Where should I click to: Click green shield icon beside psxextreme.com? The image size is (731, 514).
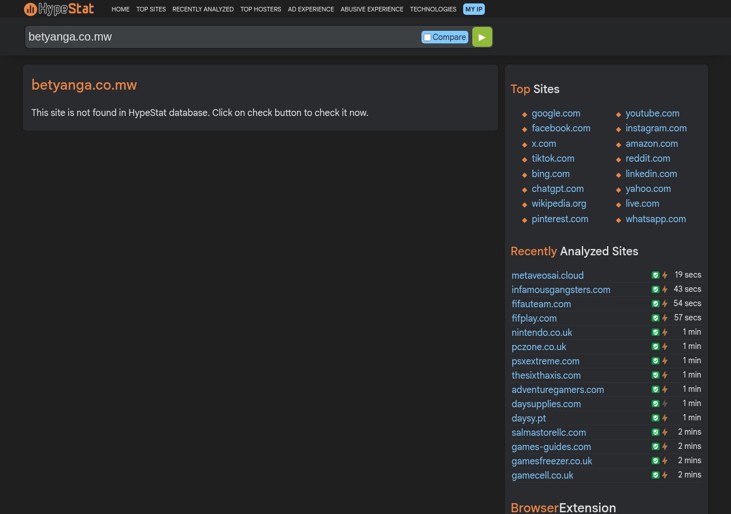click(x=656, y=361)
